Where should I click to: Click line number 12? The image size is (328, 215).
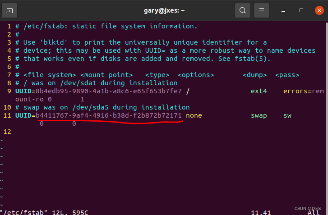pyautogui.click(x=7, y=132)
